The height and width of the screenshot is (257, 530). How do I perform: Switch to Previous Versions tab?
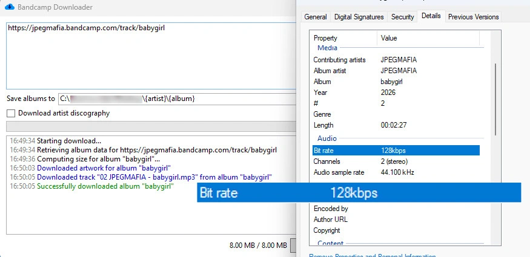[473, 17]
